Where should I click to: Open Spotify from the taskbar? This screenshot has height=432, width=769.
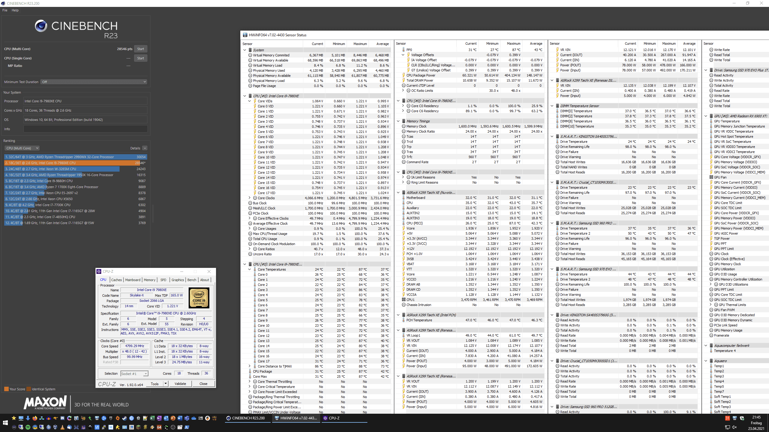point(28,427)
